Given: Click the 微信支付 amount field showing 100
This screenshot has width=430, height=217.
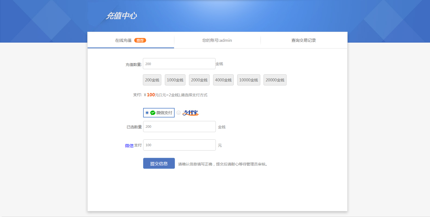Looking at the screenshot, I should (179, 145).
